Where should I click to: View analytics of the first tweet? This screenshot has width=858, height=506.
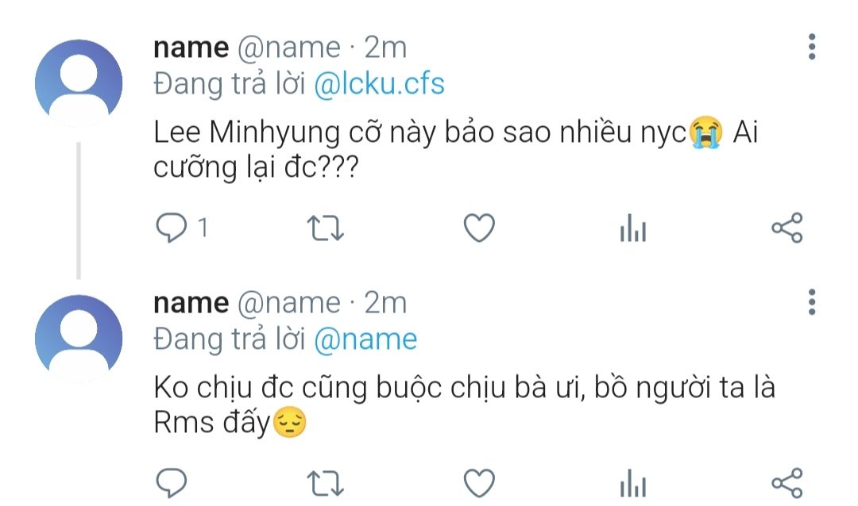coord(633,229)
